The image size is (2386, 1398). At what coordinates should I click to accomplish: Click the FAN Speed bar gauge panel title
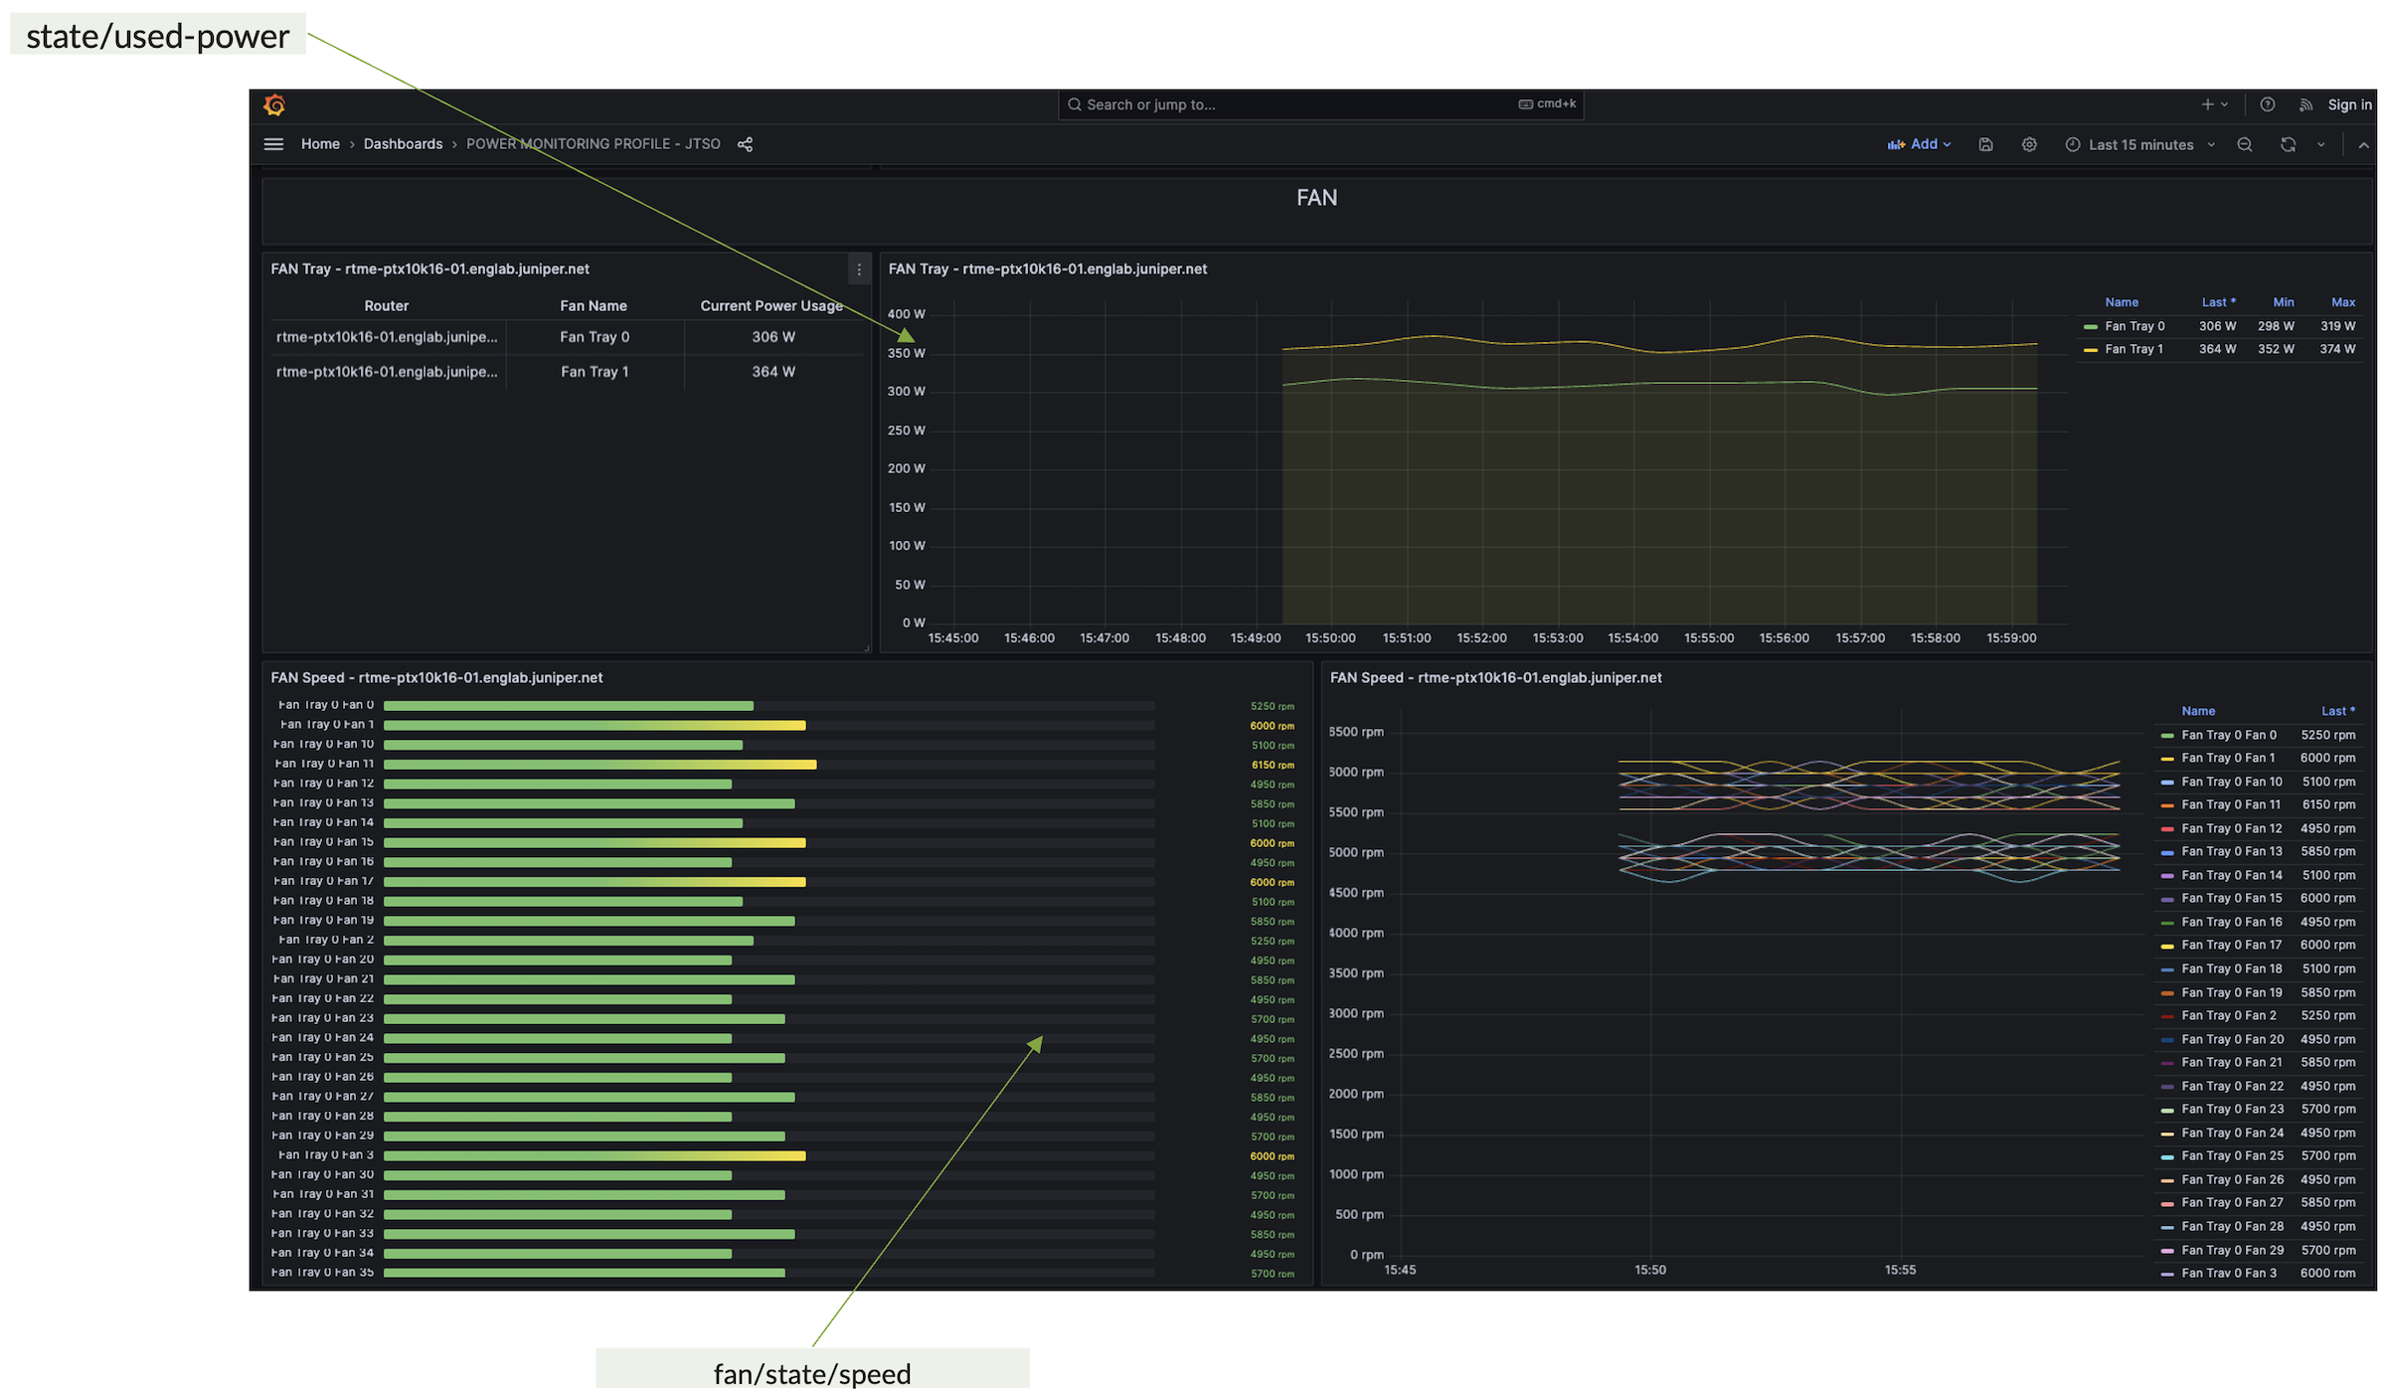(436, 677)
